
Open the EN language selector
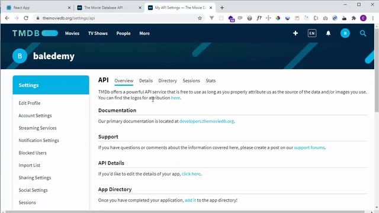click(x=312, y=33)
